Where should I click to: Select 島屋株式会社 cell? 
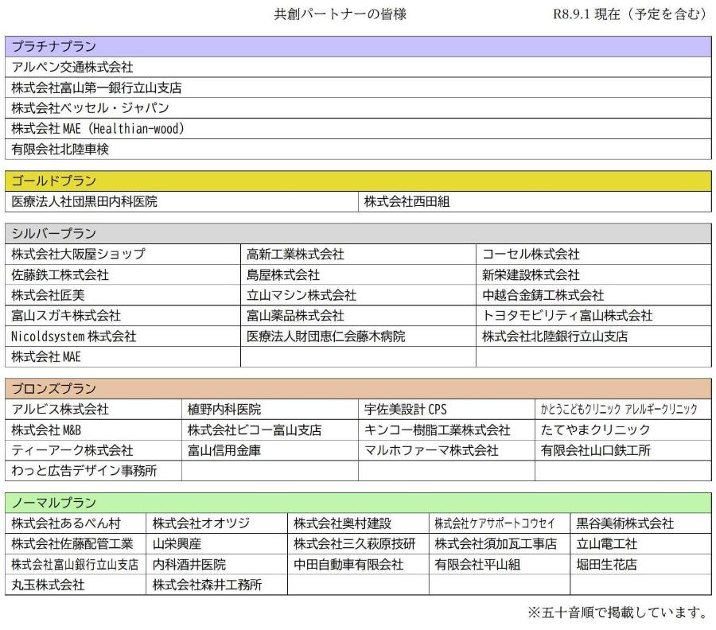[x=359, y=274]
